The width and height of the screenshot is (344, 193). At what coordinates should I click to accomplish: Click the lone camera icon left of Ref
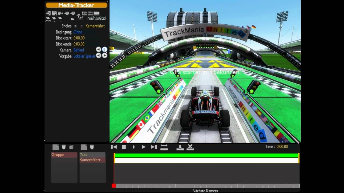[73, 19]
